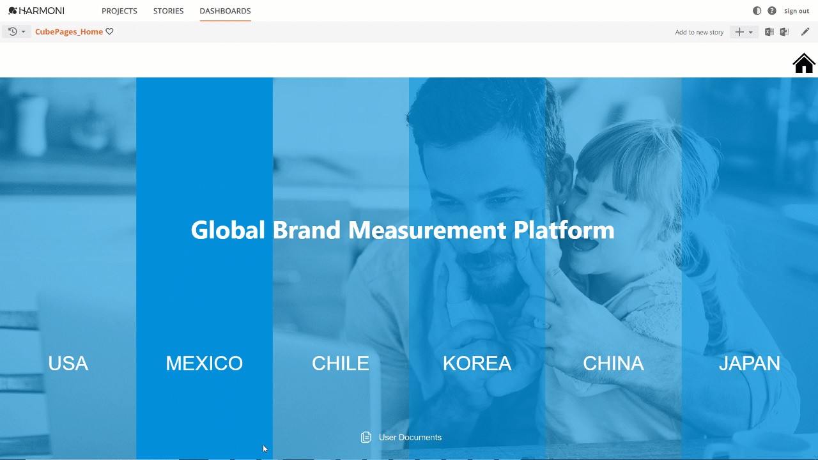Export dashboard to Excel
818x460 pixels.
(769, 32)
